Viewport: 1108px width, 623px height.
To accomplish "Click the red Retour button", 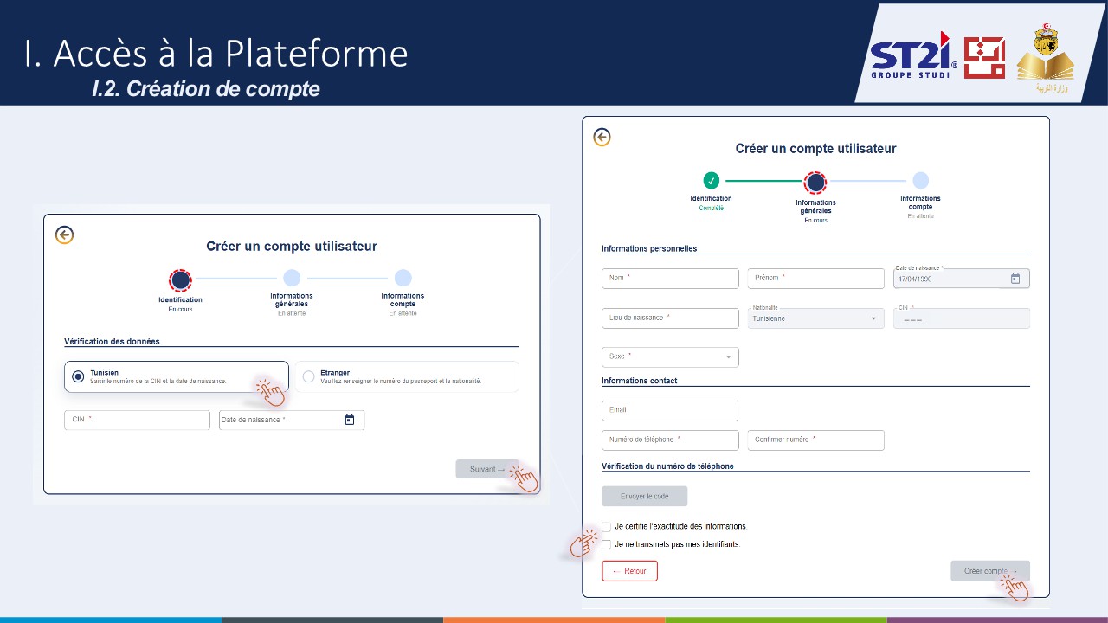I will pos(629,571).
